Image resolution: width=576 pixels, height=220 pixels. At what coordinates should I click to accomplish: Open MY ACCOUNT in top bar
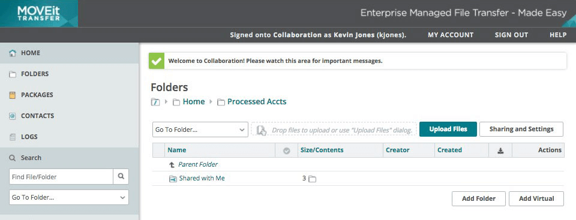coord(451,35)
